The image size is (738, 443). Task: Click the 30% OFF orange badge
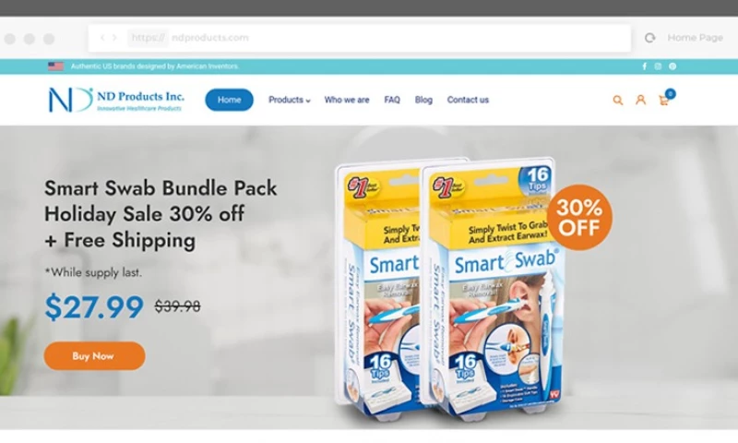579,217
